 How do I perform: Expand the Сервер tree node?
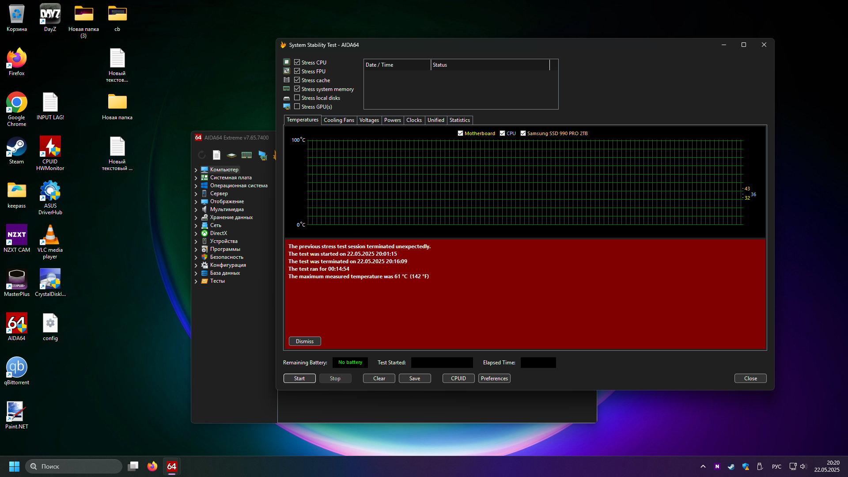[196, 193]
